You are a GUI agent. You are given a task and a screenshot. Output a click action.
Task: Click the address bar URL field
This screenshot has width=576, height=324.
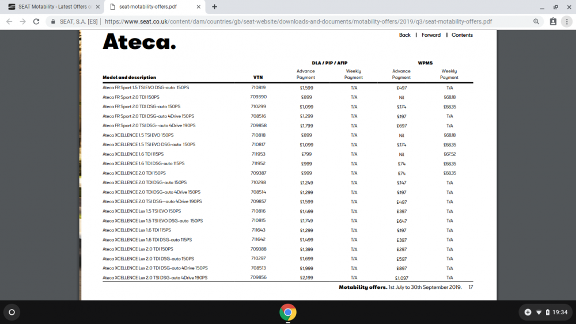(298, 22)
